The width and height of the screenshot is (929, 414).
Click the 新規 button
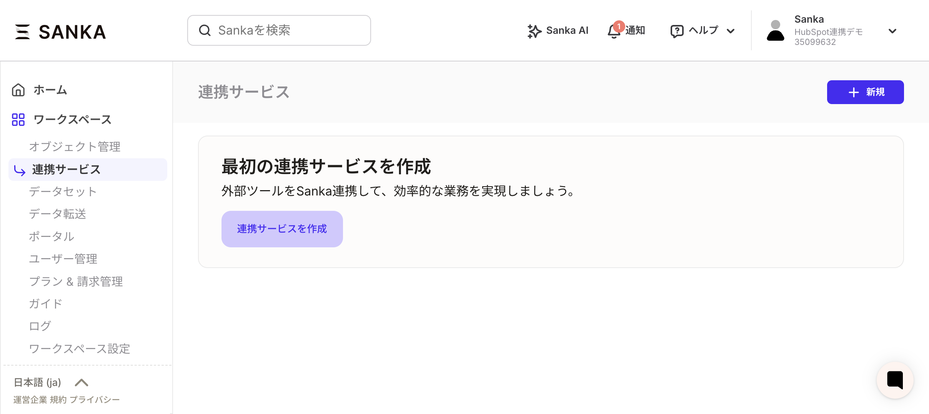tap(865, 92)
